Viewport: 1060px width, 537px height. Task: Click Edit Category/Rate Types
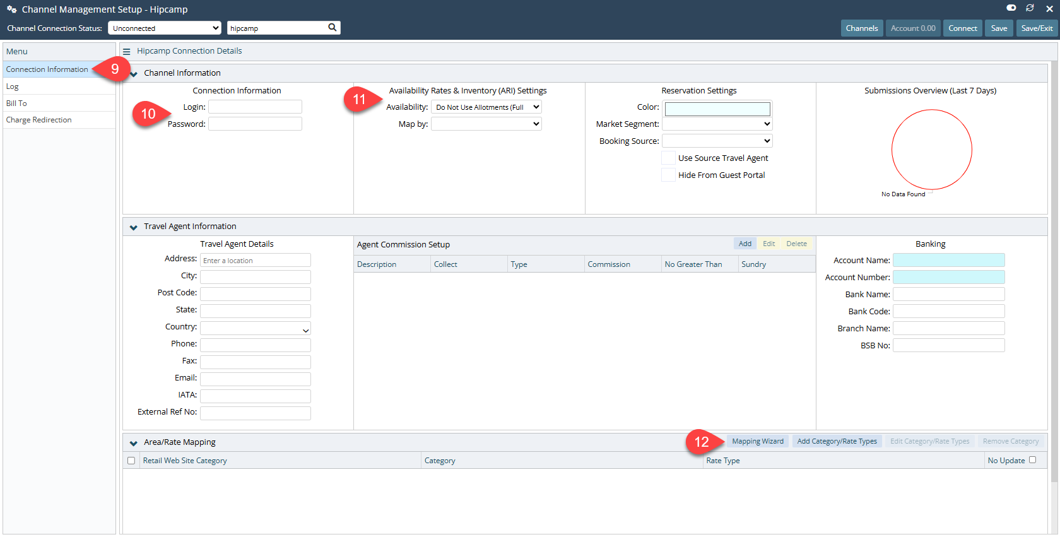[x=929, y=441]
